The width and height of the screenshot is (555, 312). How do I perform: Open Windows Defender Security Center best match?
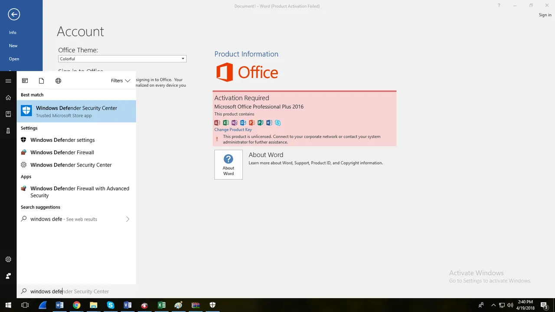point(76,111)
